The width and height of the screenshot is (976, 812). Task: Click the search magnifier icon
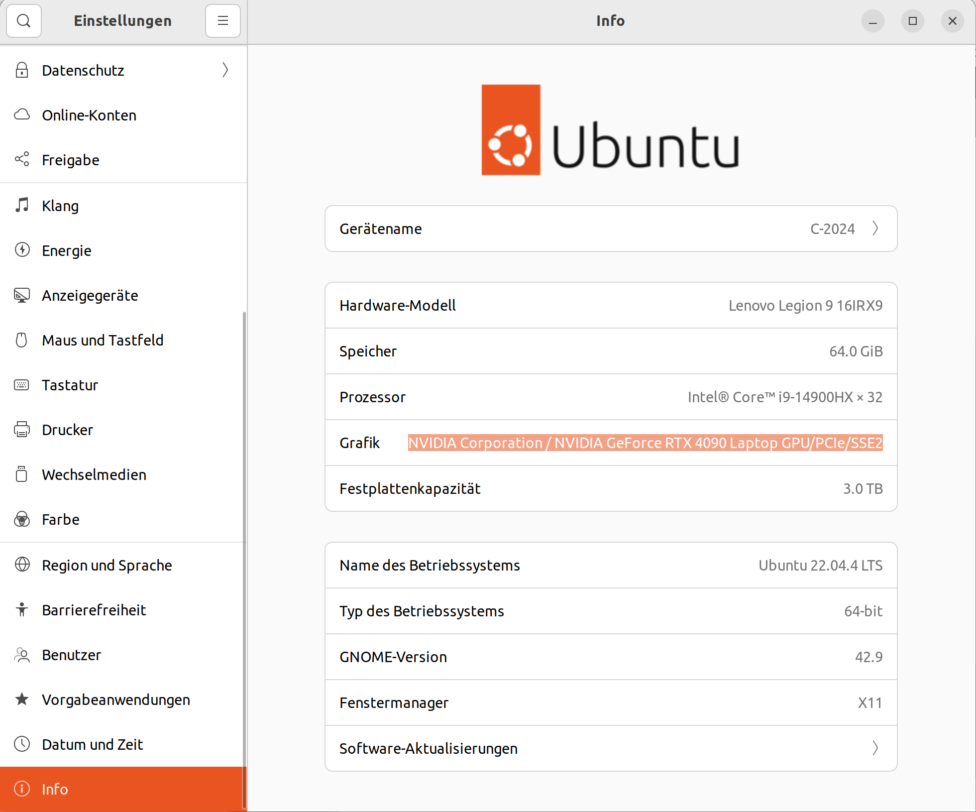(x=24, y=21)
